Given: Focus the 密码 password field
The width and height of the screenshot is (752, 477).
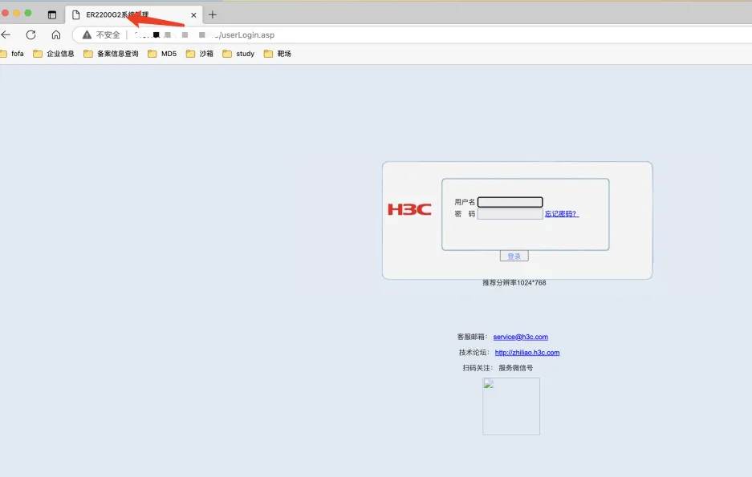Looking at the screenshot, I should point(510,214).
